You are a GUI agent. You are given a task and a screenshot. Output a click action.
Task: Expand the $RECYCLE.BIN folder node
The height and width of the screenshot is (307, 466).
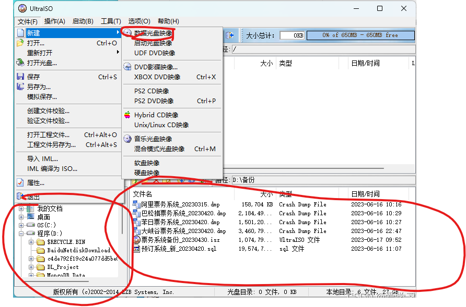31,242
